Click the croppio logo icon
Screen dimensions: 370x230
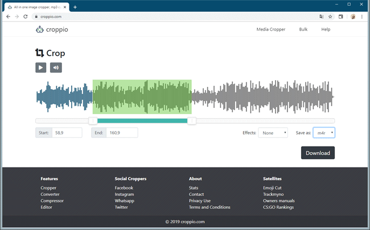tap(40, 30)
